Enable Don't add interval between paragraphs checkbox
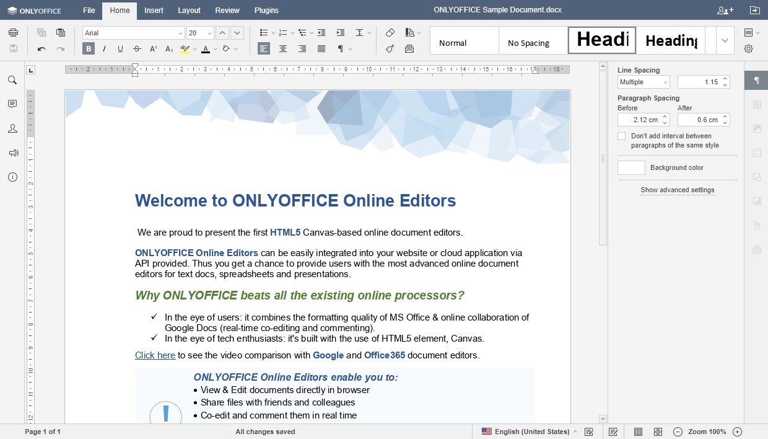This screenshot has width=768, height=439. [x=621, y=136]
